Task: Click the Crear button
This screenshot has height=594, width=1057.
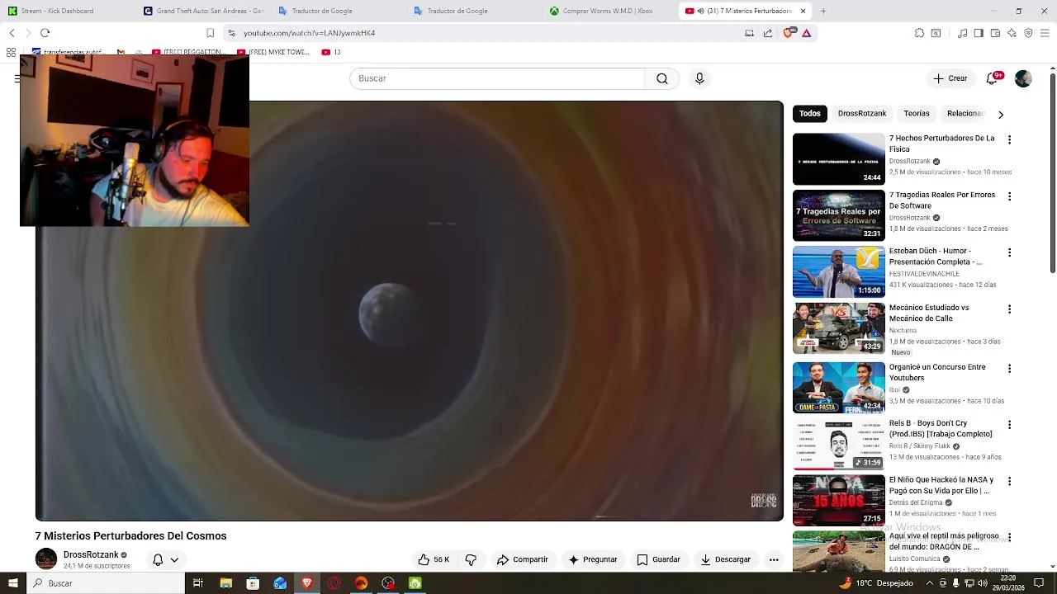Action: point(950,78)
